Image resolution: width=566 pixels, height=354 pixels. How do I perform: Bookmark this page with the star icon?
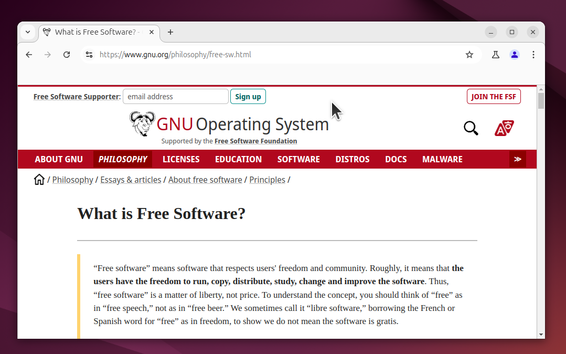coord(469,55)
